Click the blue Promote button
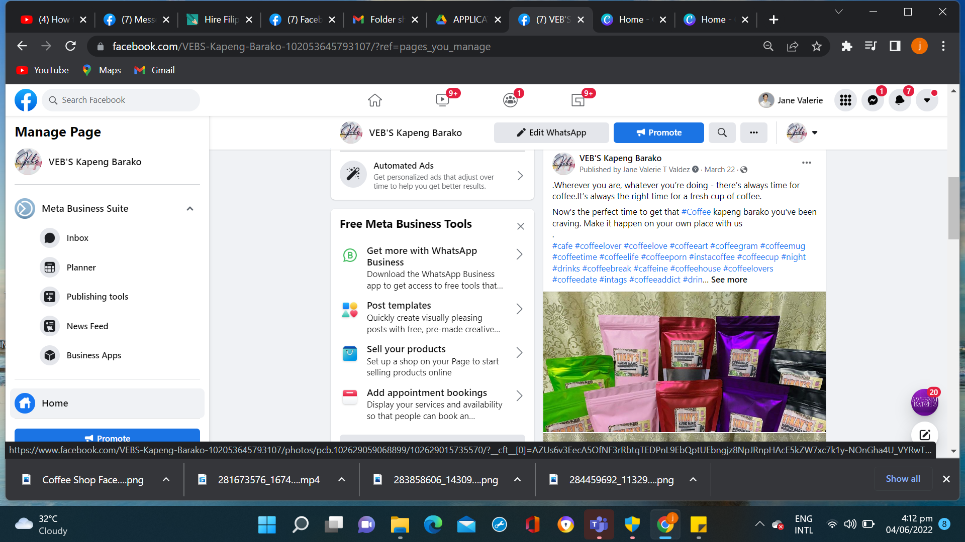This screenshot has height=542, width=965. [x=658, y=132]
